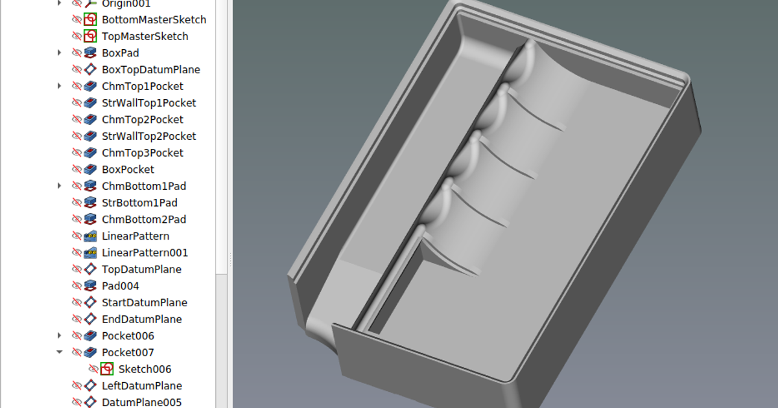Select the datum plane icon for EndDatumPlane
Viewport: 778px width, 408px height.
point(89,319)
